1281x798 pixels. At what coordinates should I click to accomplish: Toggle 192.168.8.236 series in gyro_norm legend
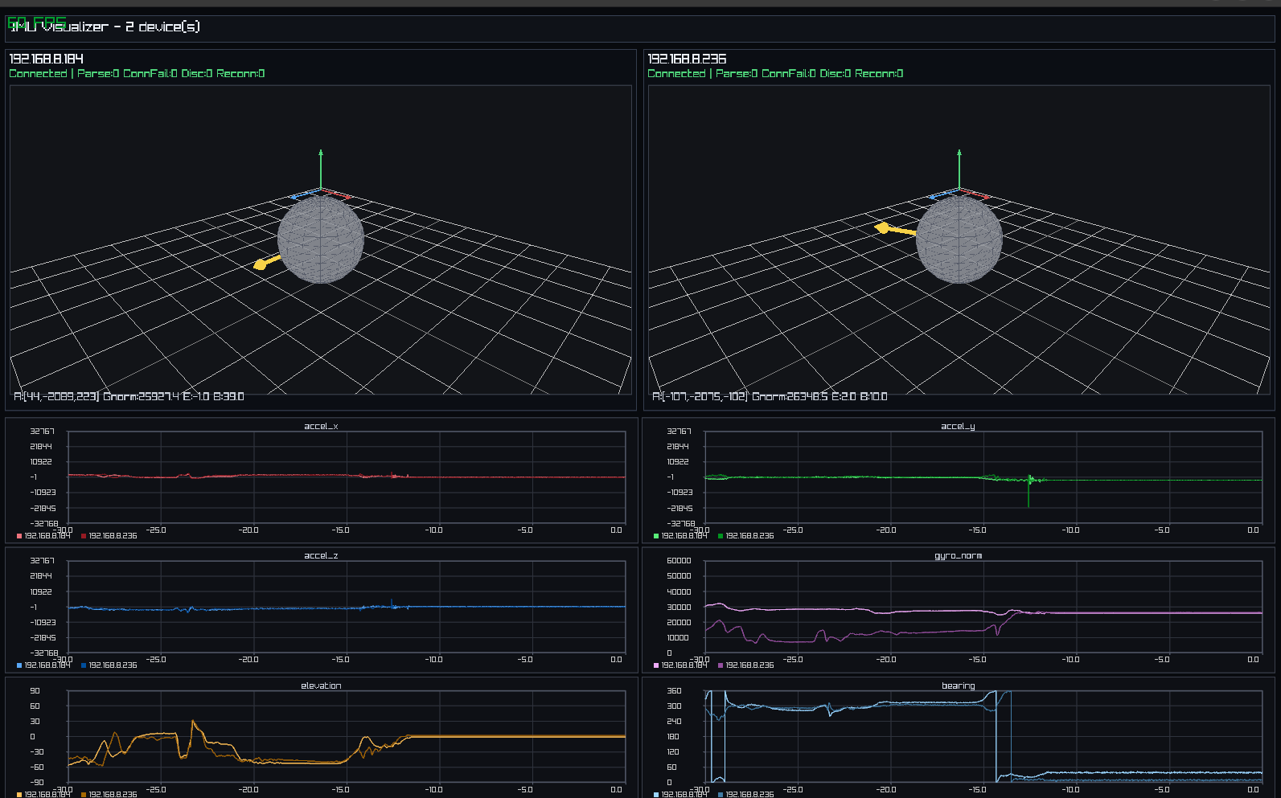tap(745, 665)
